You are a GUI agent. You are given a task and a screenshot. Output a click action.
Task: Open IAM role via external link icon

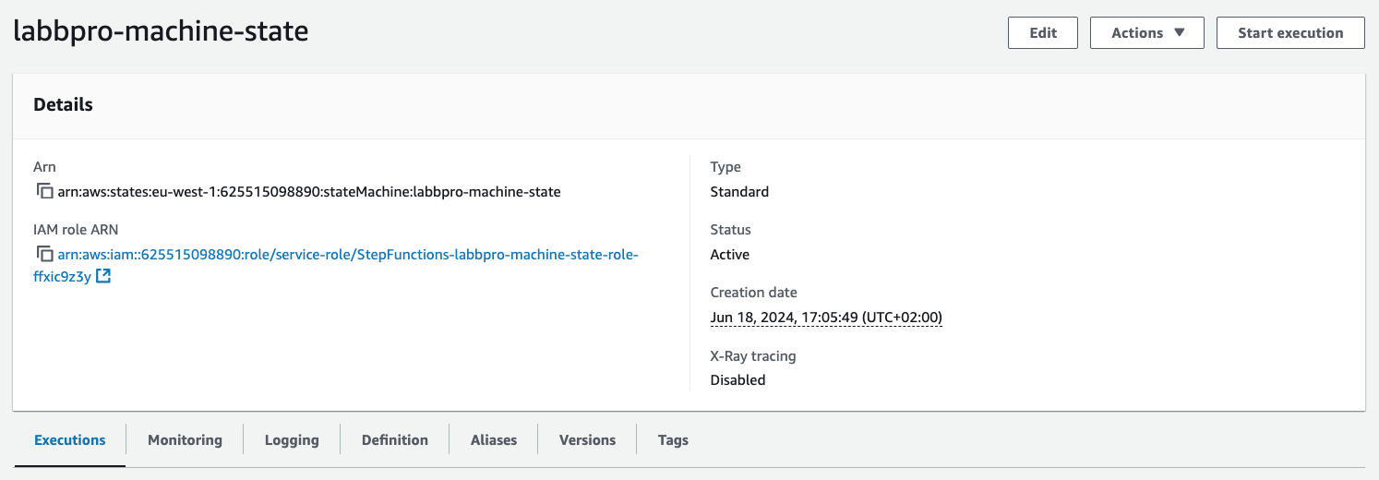tap(103, 276)
